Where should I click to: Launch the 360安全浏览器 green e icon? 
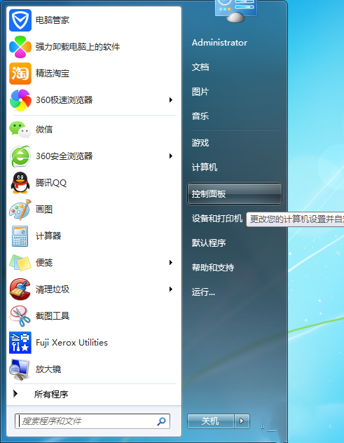[20, 156]
